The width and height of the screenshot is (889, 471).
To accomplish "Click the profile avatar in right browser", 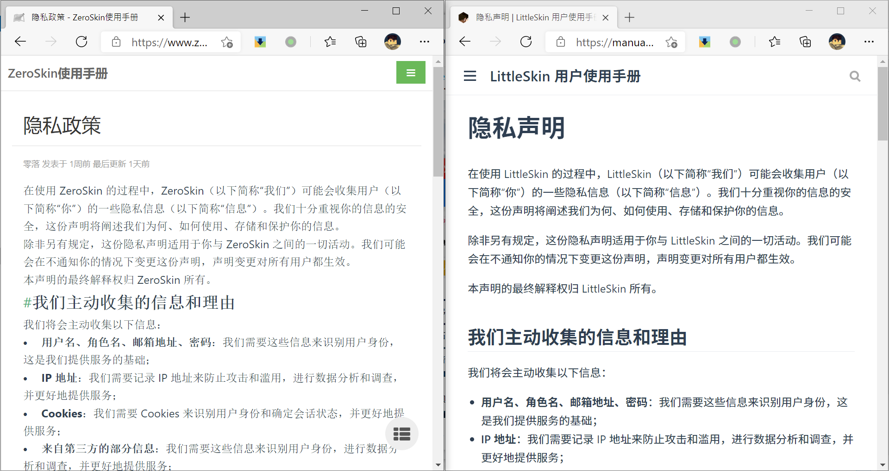I will 837,42.
